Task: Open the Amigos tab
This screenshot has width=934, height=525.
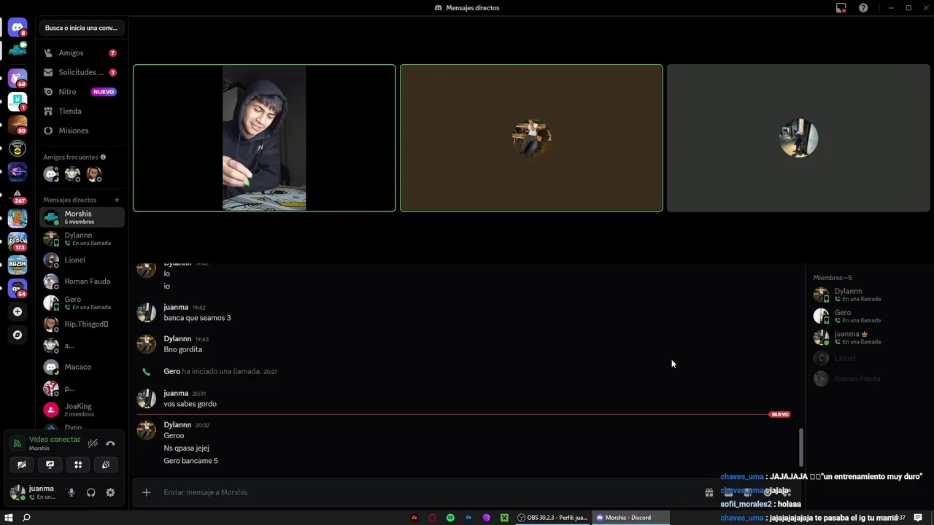Action: (82, 53)
